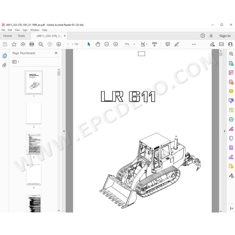Zoom out with minus icon
235x235 pixels.
[107, 44]
